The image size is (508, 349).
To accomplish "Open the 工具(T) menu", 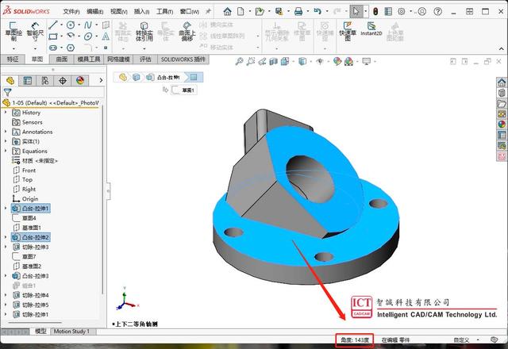I will pos(164,12).
